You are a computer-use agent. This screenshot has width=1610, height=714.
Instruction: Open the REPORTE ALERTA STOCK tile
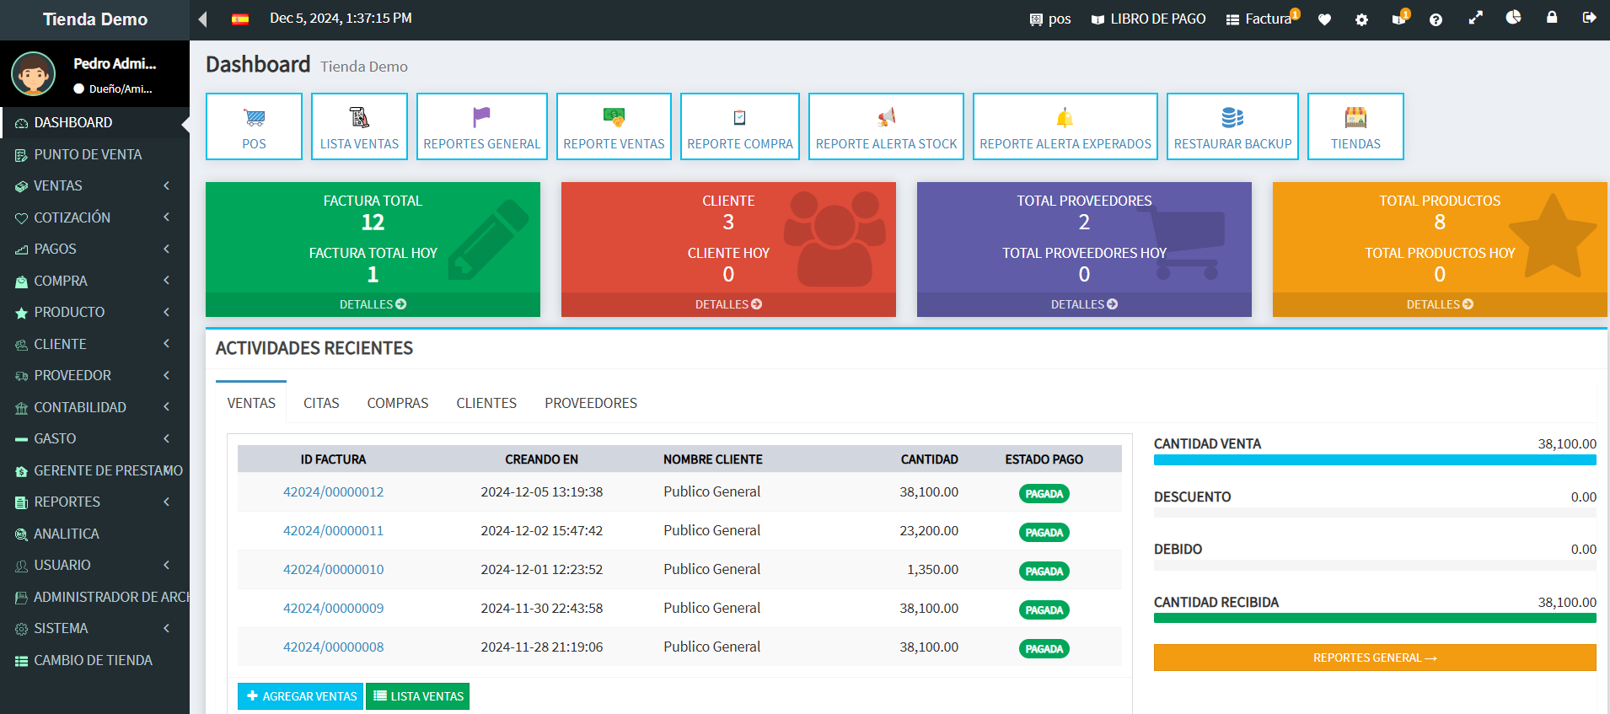(x=886, y=126)
